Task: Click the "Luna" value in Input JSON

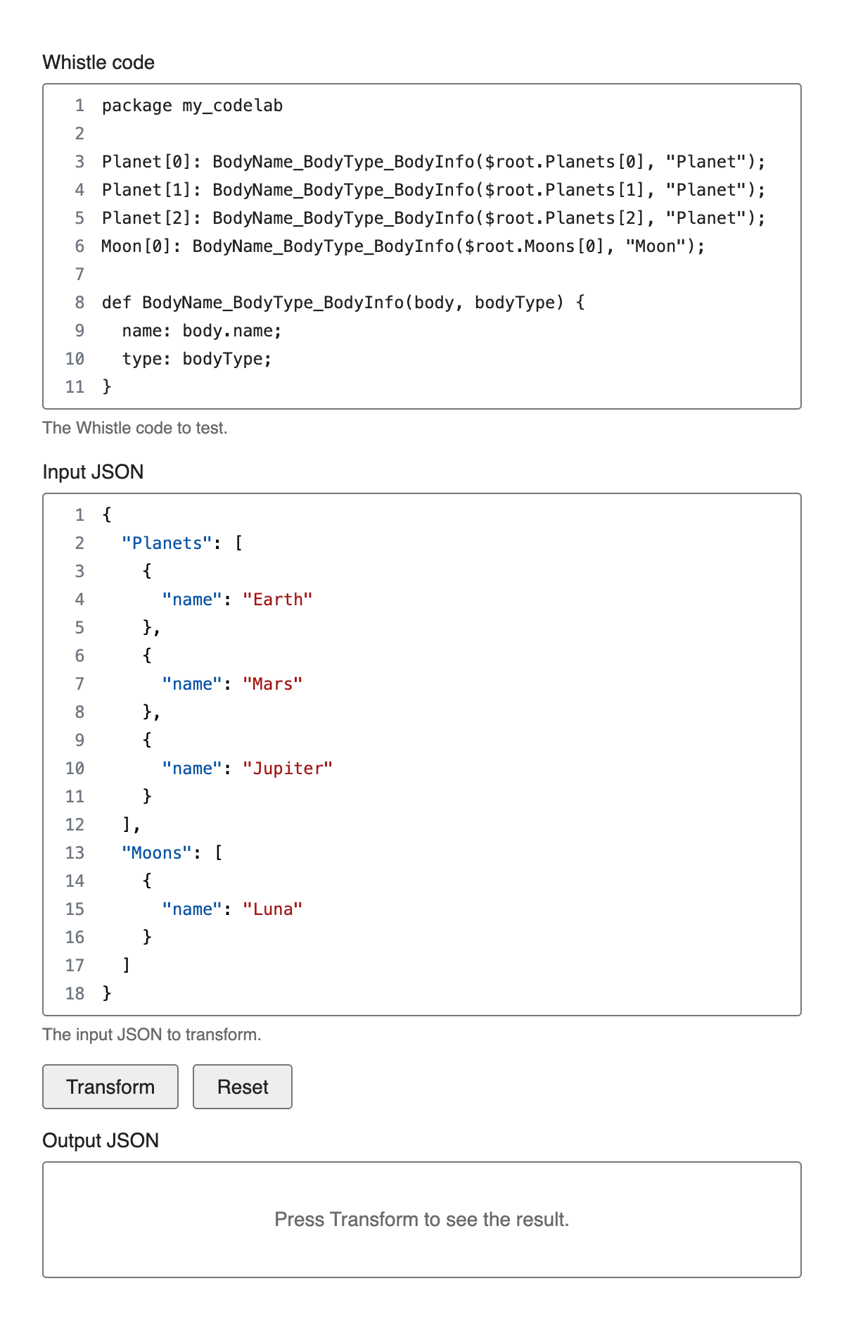Action: [x=273, y=909]
